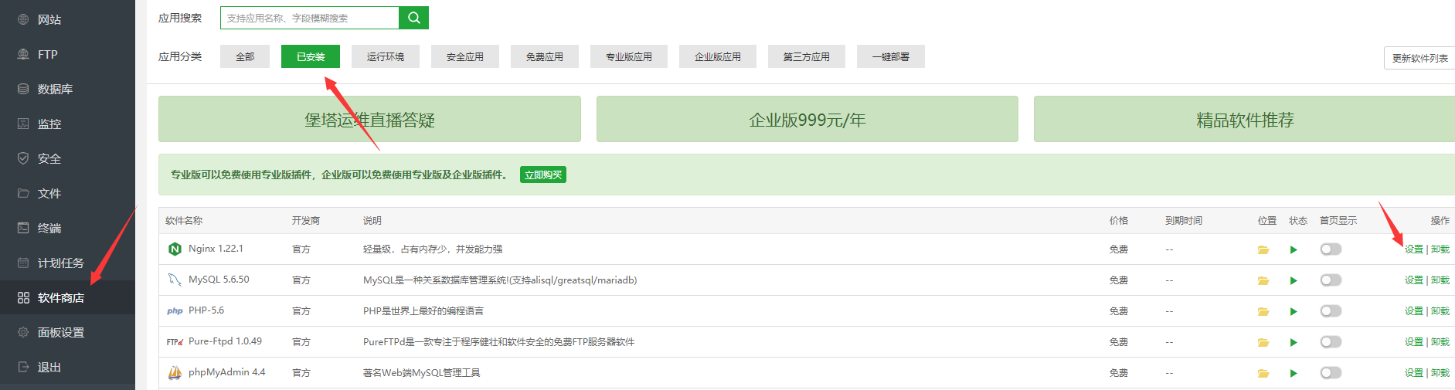Click the phpMyAdmin sailboat icon
Screen dimensions: 1455x390
coord(175,372)
